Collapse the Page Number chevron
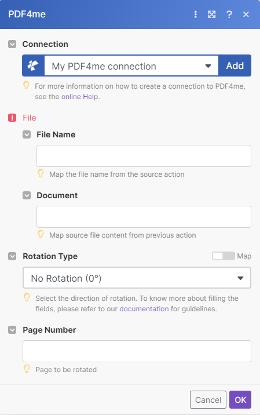 coord(12,330)
